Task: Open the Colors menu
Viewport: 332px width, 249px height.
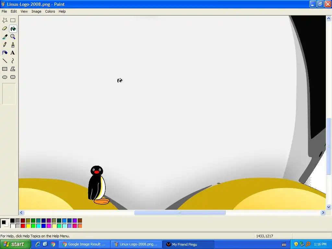Action: (x=50, y=11)
